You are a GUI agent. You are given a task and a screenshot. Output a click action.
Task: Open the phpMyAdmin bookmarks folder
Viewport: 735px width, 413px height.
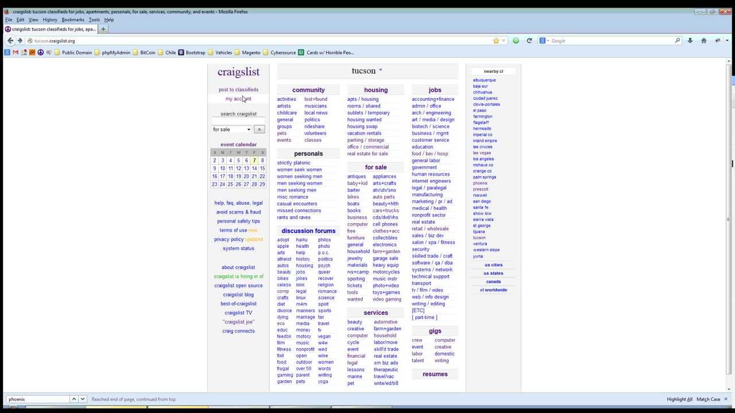point(112,52)
